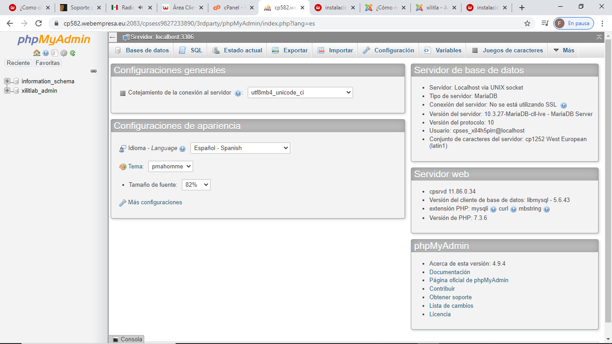Open the Más dropdown menu
Image resolution: width=612 pixels, height=344 pixels.
[x=564, y=51]
